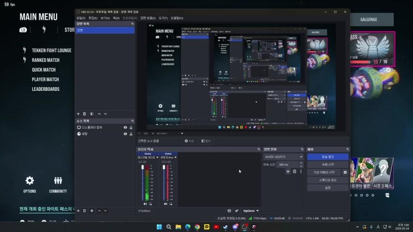Open advanced audio properties gears icon
Image resolution: width=413 pixels, height=232 pixels.
tap(237, 211)
